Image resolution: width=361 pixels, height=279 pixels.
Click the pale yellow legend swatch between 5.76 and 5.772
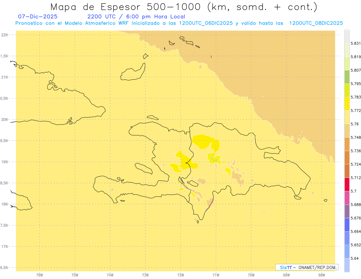(347, 117)
